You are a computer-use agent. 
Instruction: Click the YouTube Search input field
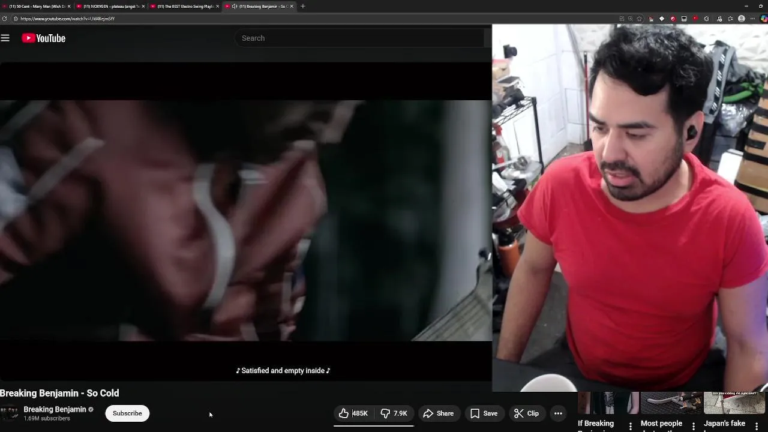coord(360,38)
